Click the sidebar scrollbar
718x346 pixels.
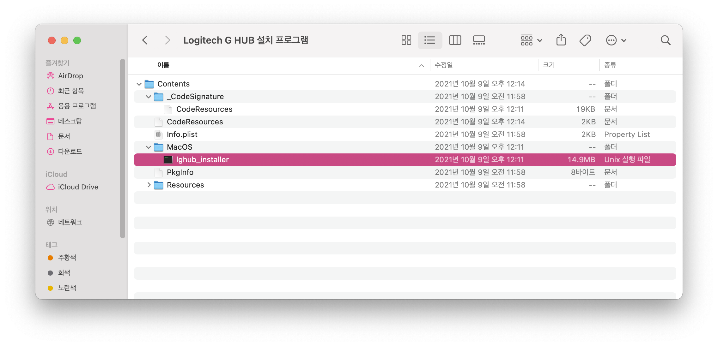pos(123,148)
